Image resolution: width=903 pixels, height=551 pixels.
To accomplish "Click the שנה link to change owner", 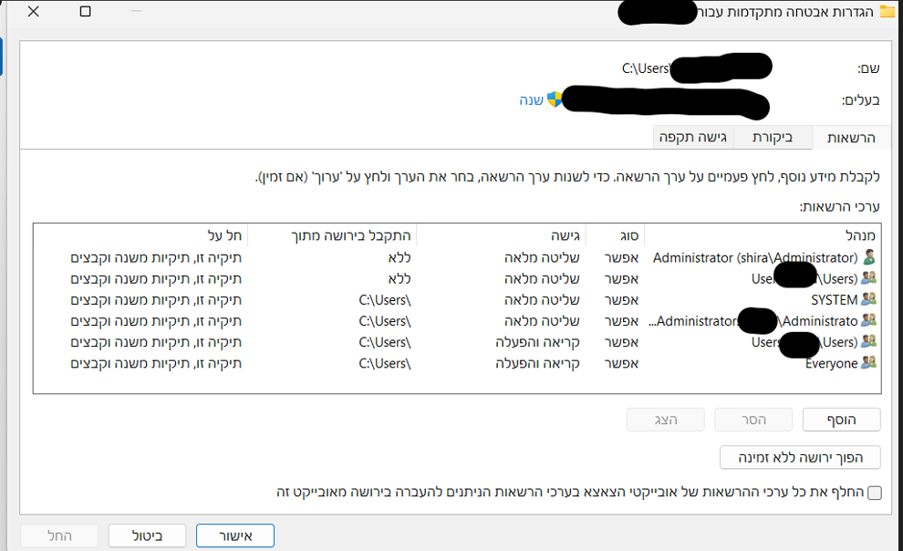I will [x=531, y=99].
